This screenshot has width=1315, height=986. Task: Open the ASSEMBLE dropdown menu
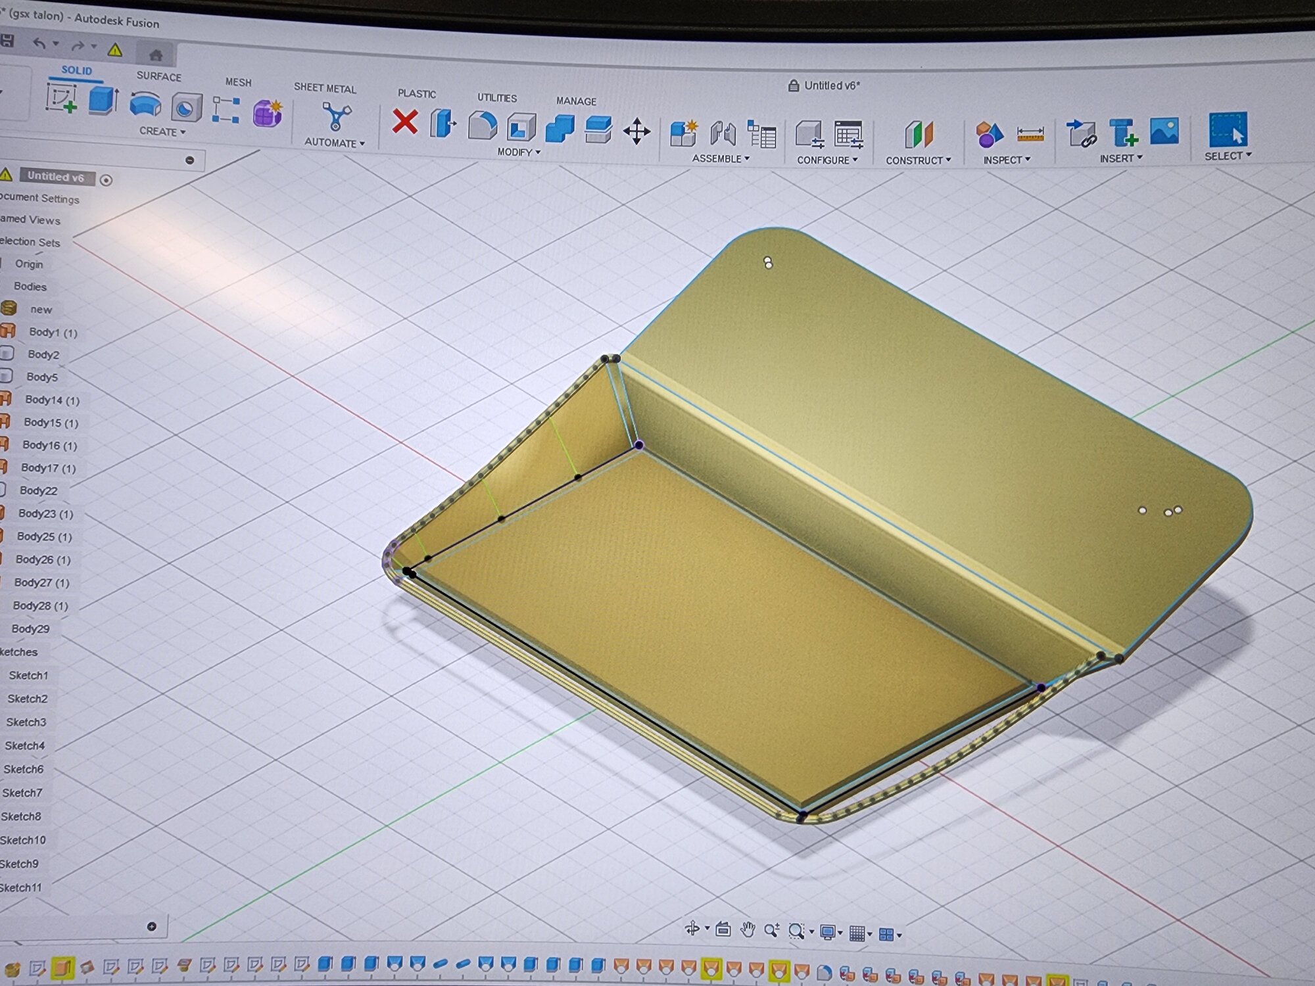click(x=721, y=158)
